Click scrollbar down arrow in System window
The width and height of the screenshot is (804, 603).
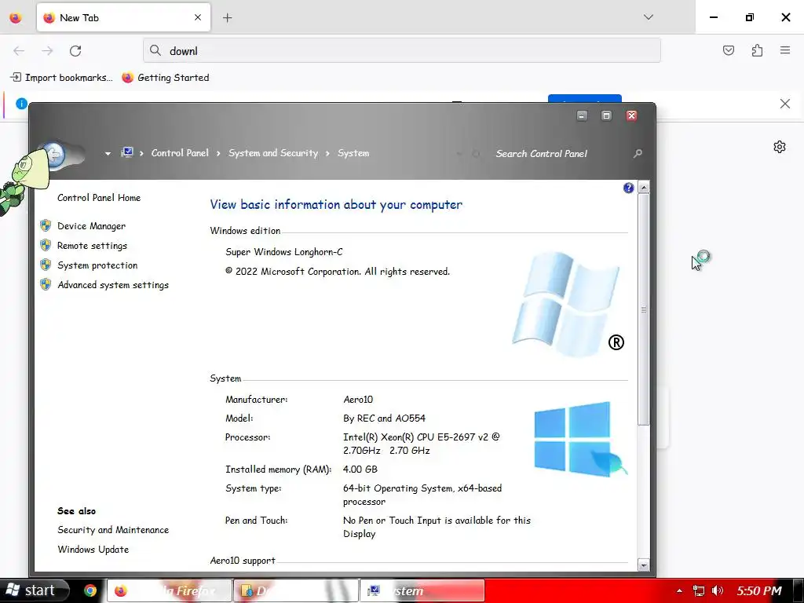pos(644,565)
